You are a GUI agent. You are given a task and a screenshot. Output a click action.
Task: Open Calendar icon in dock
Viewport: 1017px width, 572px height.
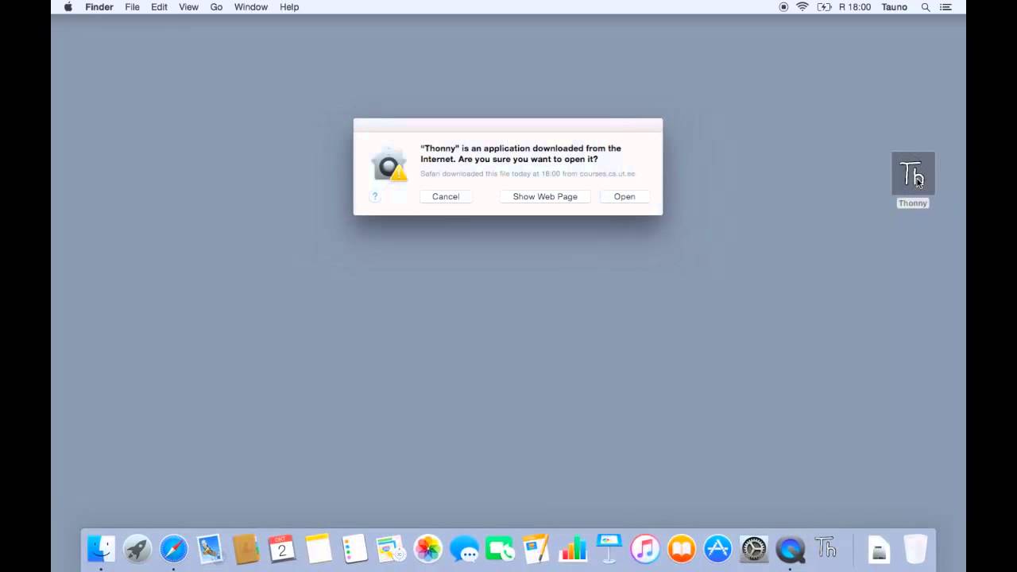pos(282,548)
